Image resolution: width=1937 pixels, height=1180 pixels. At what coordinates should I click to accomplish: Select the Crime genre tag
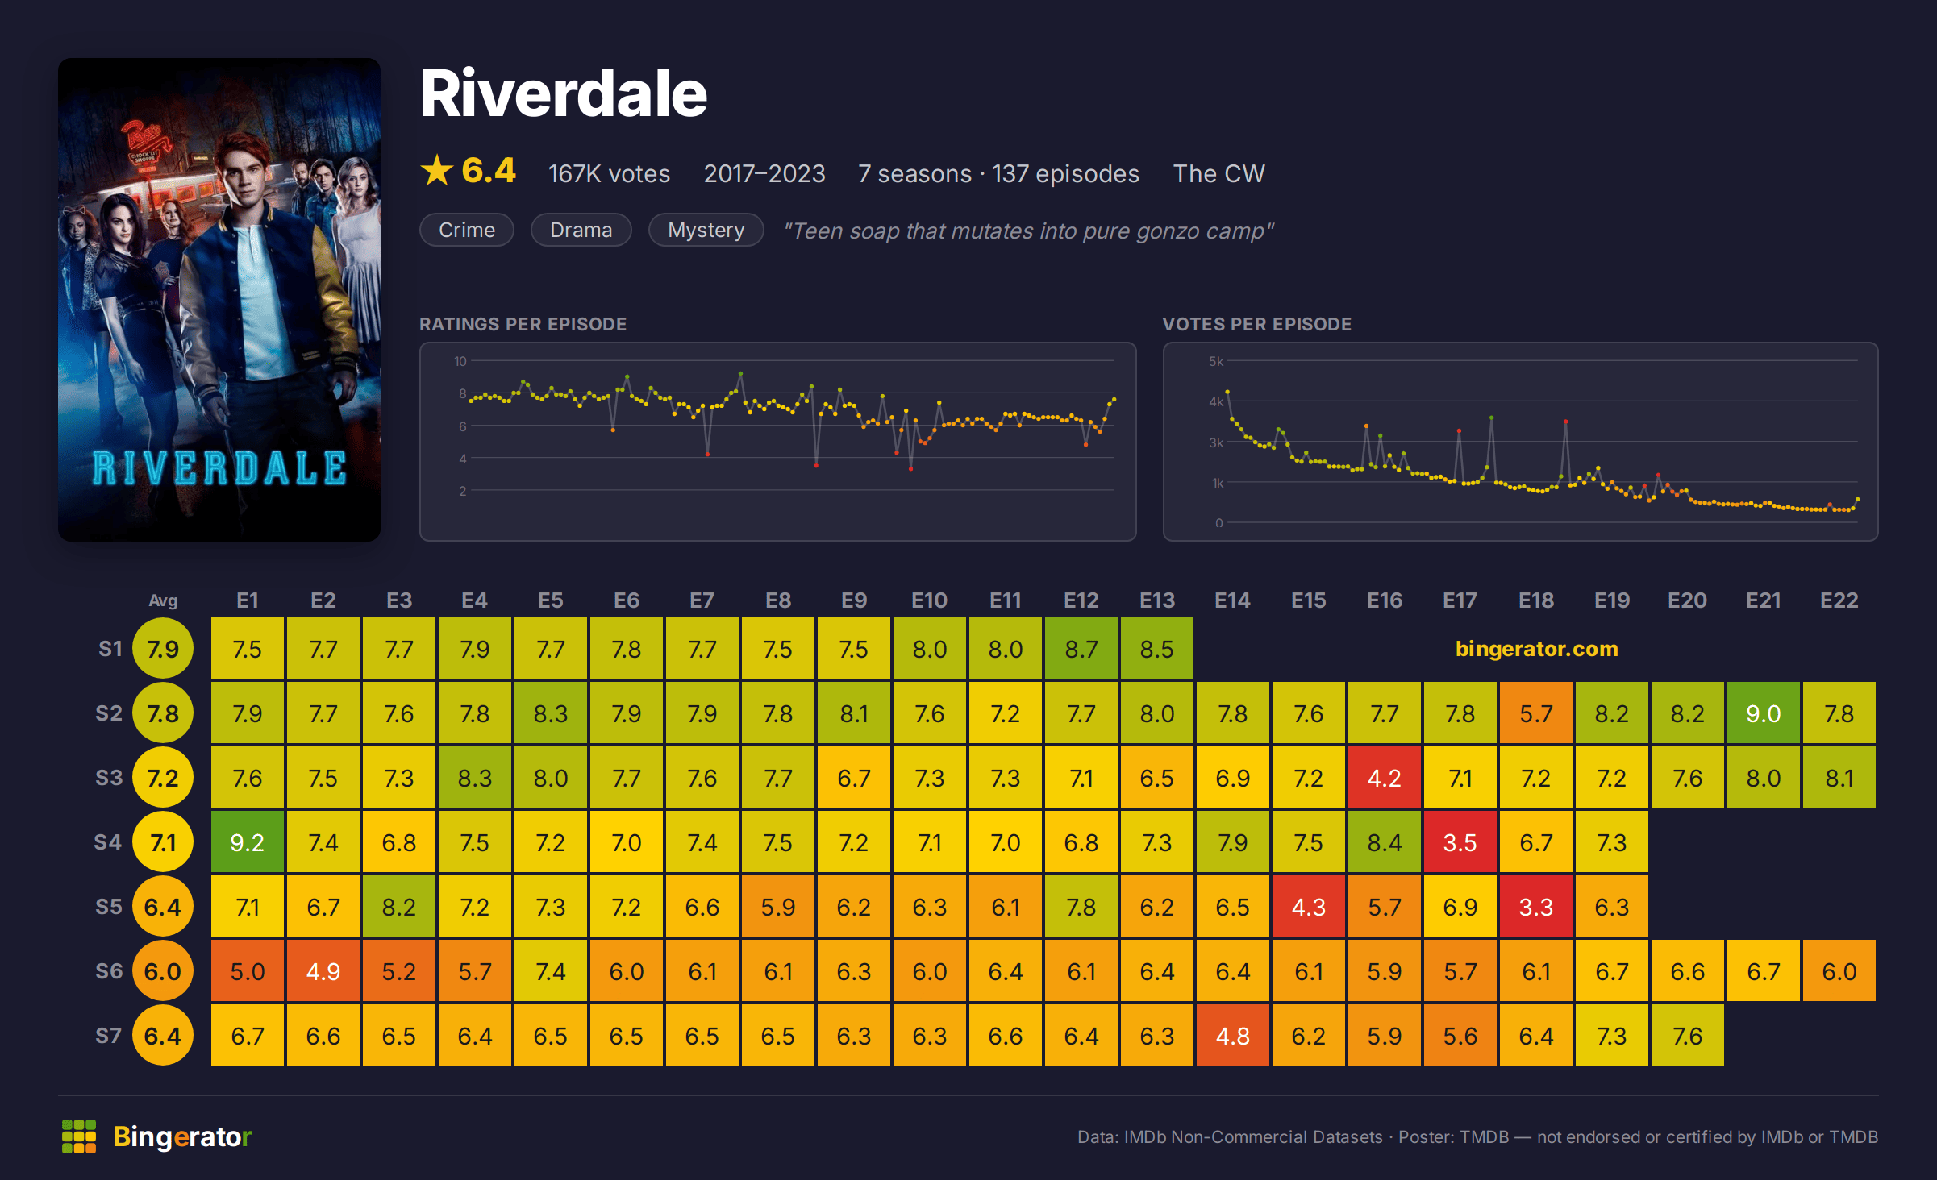click(x=467, y=230)
